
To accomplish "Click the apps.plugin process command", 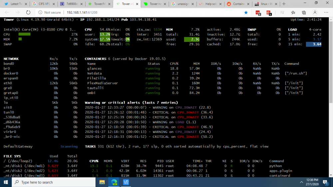I will pyautogui.click(x=280, y=171).
